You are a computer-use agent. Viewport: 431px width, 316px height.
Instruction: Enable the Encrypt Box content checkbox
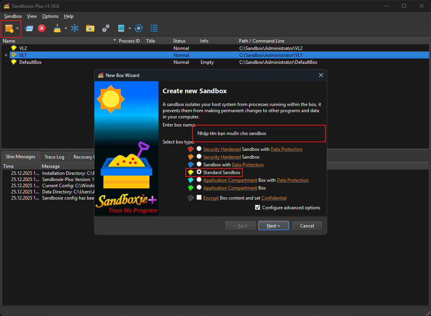coord(199,198)
